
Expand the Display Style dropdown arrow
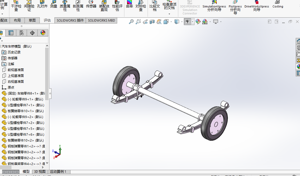182,22
